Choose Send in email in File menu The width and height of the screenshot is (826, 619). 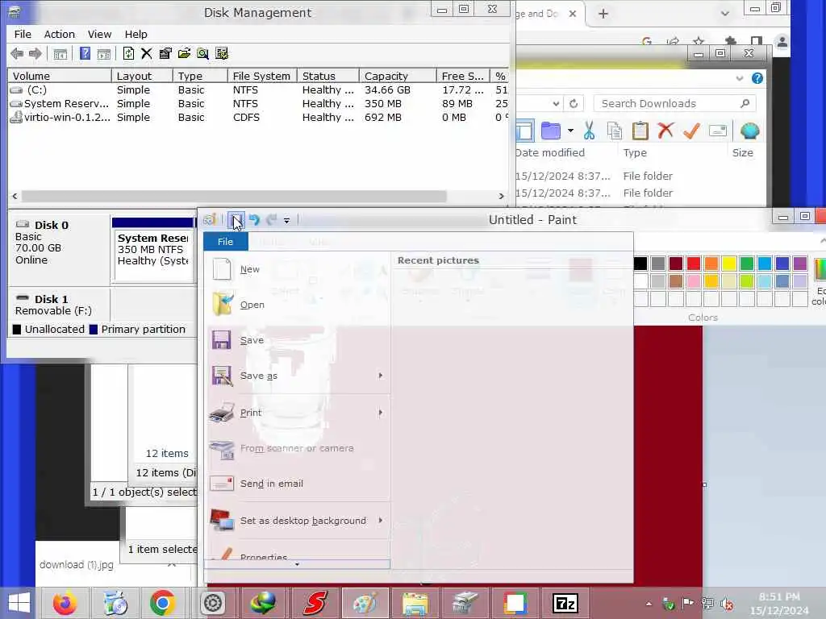298,484
